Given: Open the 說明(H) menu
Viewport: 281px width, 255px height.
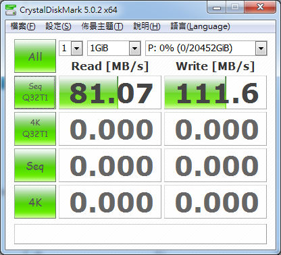Looking at the screenshot, I should point(147,26).
